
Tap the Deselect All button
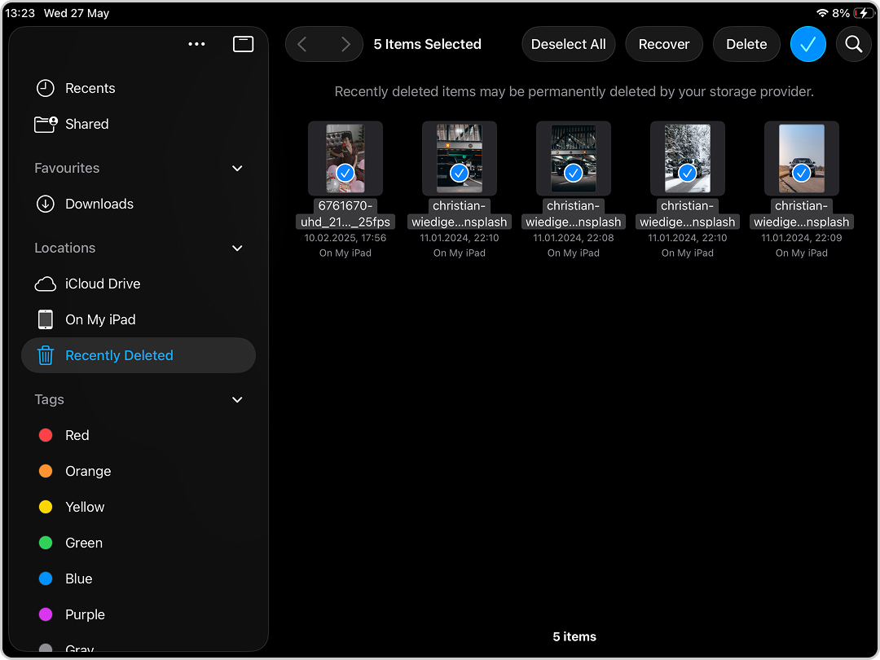(x=568, y=44)
